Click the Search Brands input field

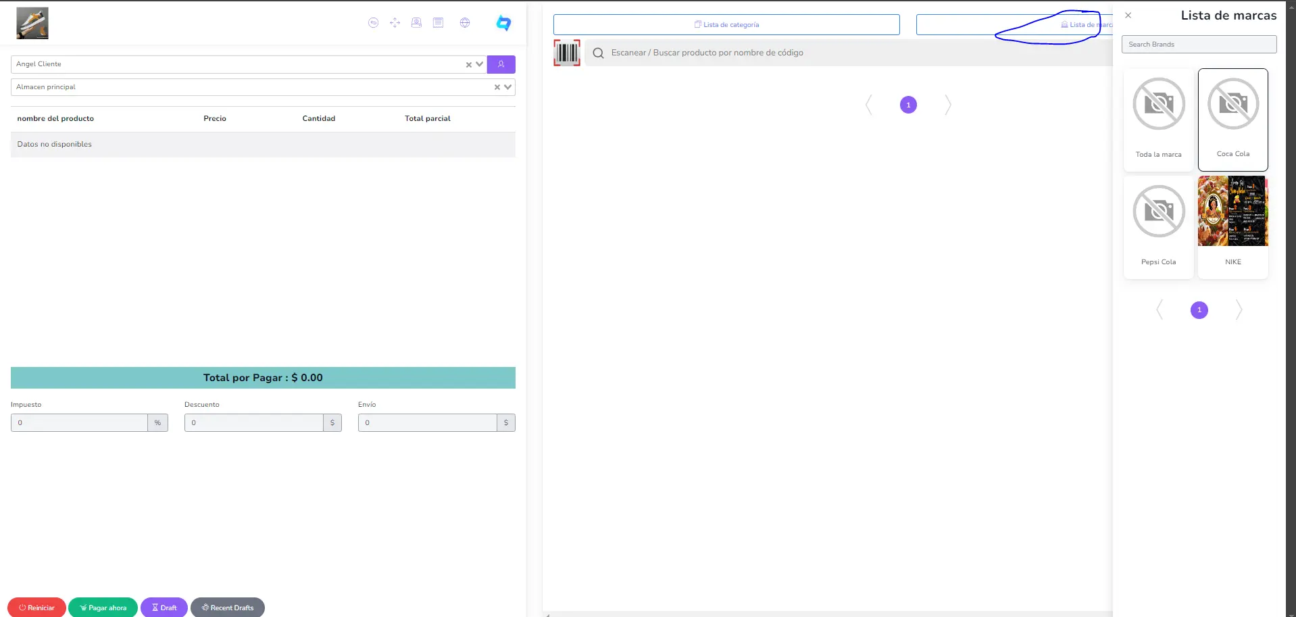coord(1199,45)
